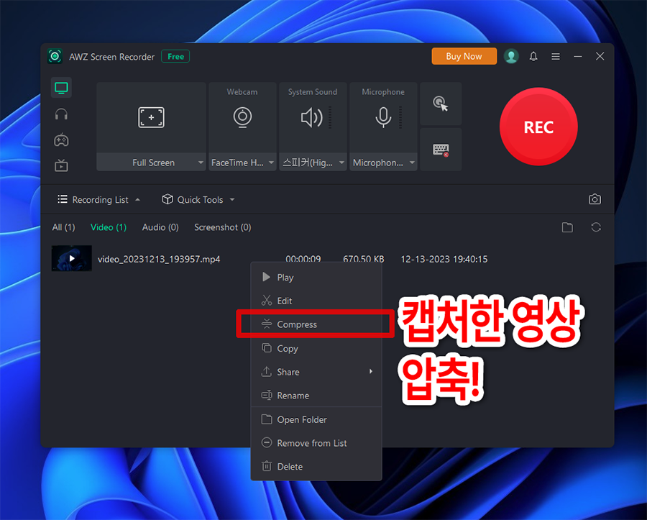Screen dimensions: 647x520
Task: Select the video_20231213_193957.mp4 file name
Action: pyautogui.click(x=159, y=259)
